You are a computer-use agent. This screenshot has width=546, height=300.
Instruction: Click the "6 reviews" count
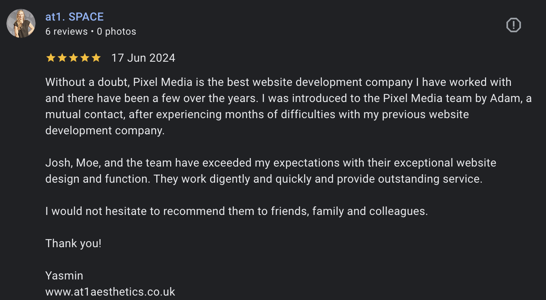tap(66, 31)
